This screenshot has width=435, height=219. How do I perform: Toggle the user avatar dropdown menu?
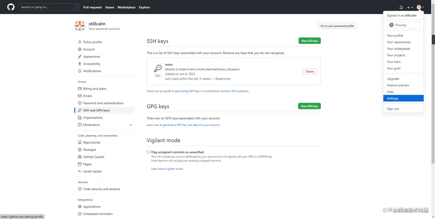coord(420,7)
